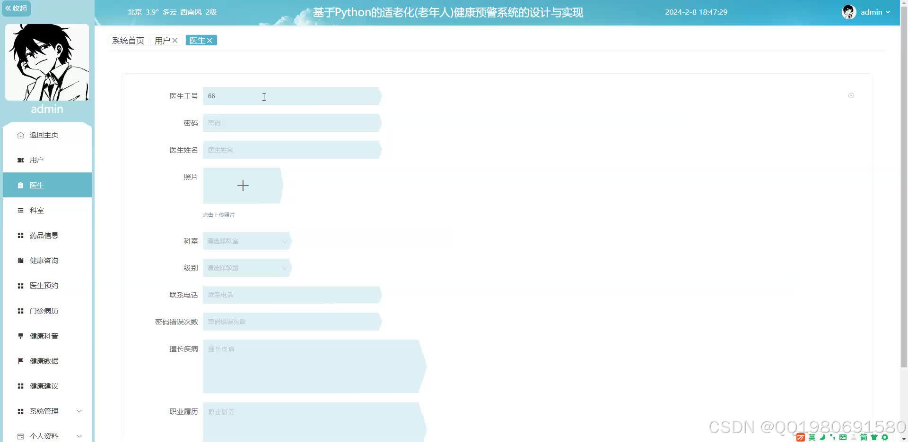Switch to the 系统首页 tab
This screenshot has width=908, height=442.
pos(127,40)
